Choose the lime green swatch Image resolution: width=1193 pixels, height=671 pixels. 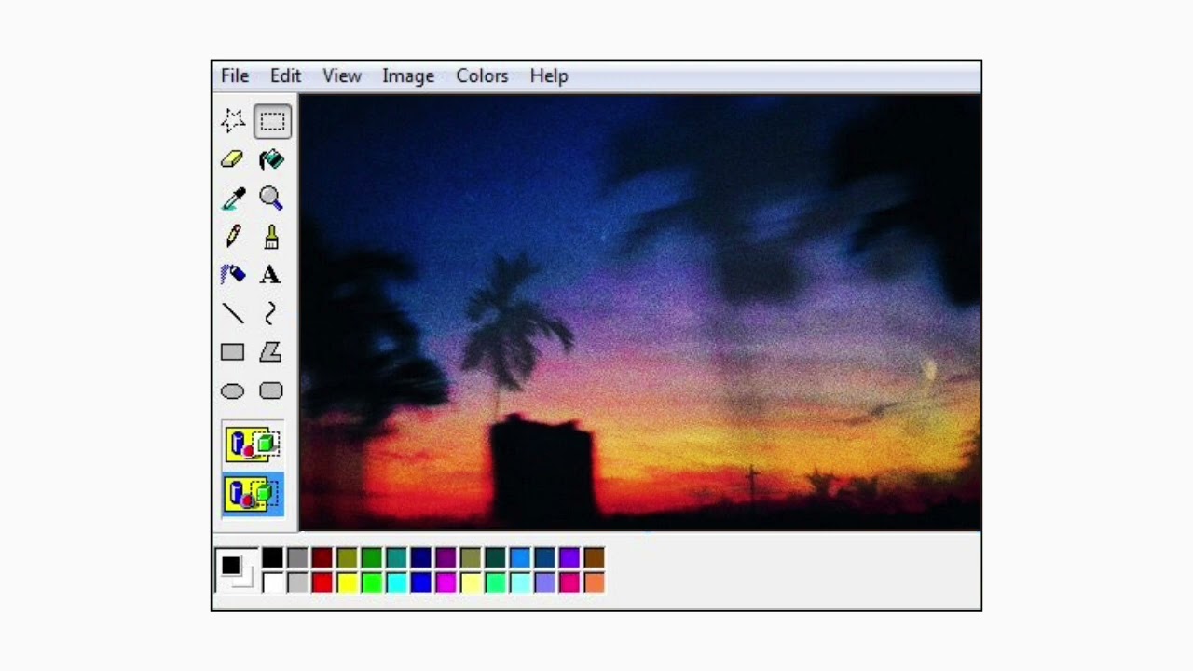372,583
